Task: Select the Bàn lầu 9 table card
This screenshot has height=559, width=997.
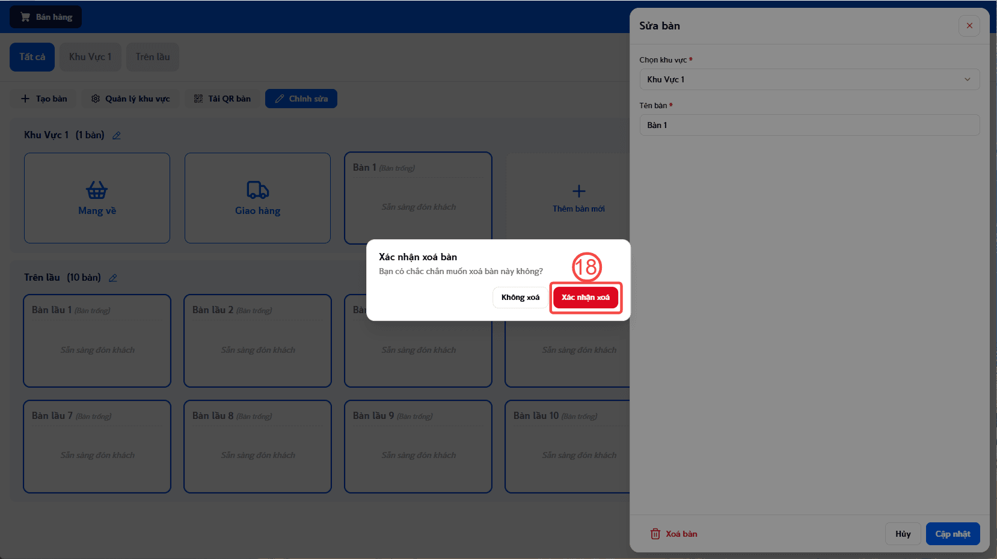Action: [418, 447]
